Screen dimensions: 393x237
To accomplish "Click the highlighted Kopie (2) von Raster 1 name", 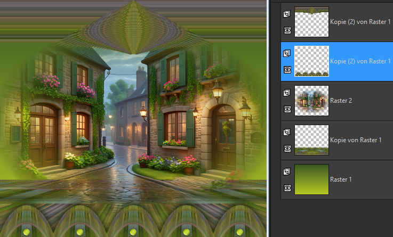I will click(x=360, y=61).
